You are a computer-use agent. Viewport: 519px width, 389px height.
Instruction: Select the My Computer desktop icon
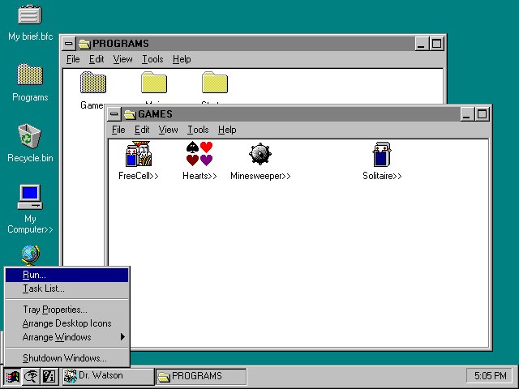(30, 197)
